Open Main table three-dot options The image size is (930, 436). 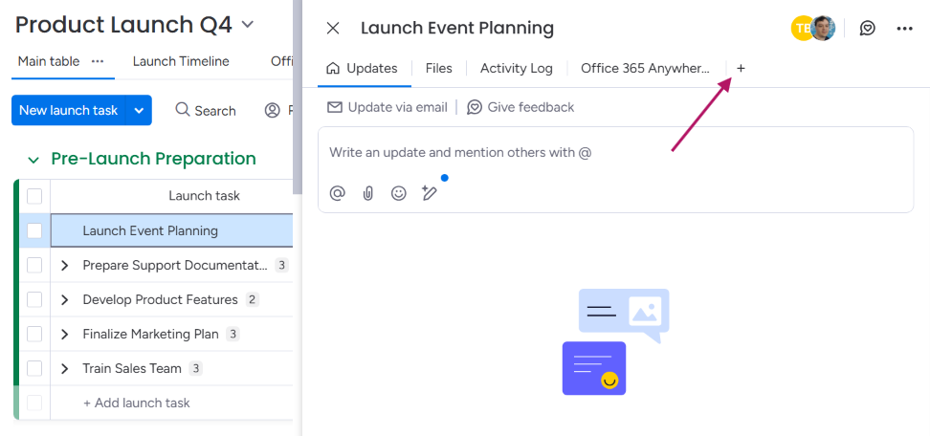(x=98, y=61)
